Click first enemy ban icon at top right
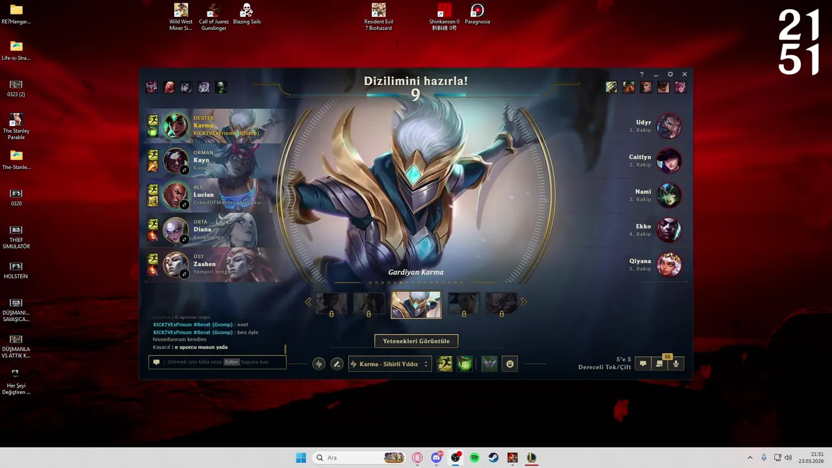Screen dimensions: 832x468 612,87
